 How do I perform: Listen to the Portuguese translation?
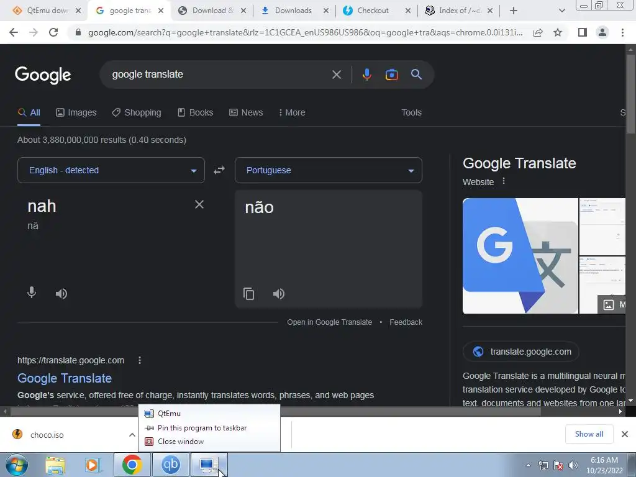click(279, 293)
